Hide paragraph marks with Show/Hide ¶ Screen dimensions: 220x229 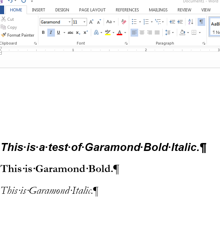click(201, 22)
